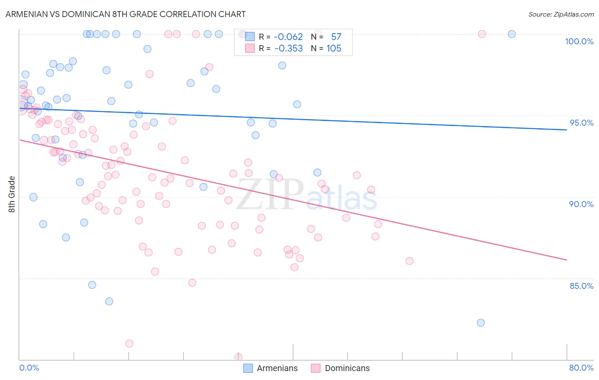The width and height of the screenshot is (599, 380).
Task: Click the 0.0% x-axis tick label
Action: point(29,368)
